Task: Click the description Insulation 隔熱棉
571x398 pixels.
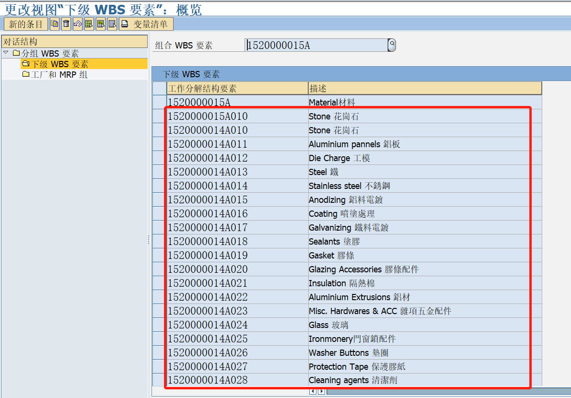Action: tap(341, 283)
